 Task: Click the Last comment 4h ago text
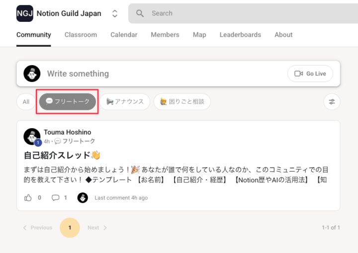pyautogui.click(x=121, y=198)
